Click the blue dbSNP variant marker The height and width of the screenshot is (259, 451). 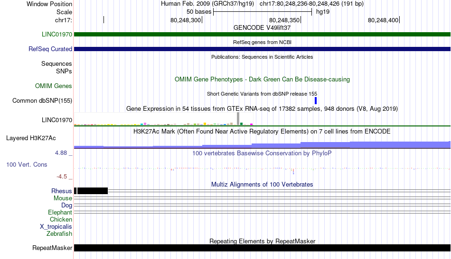(316, 101)
